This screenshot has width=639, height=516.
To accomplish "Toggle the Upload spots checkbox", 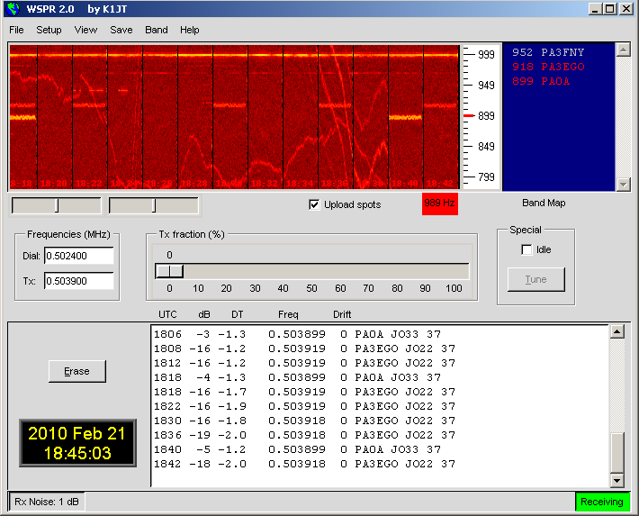I will (x=314, y=204).
